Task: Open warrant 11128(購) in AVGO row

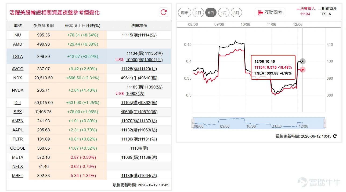Action: pos(130,69)
